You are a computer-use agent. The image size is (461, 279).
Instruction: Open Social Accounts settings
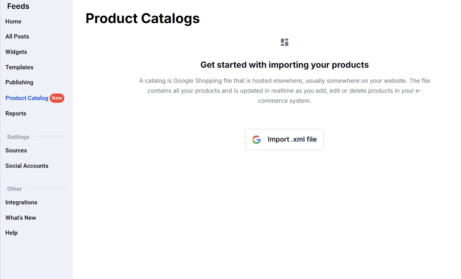click(x=27, y=166)
